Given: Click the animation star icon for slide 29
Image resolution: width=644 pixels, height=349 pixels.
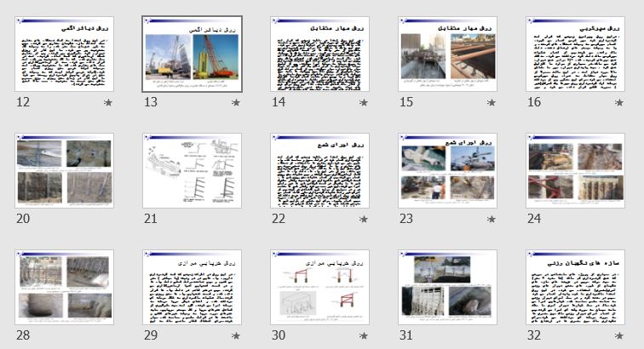Looking at the screenshot, I should point(236,335).
